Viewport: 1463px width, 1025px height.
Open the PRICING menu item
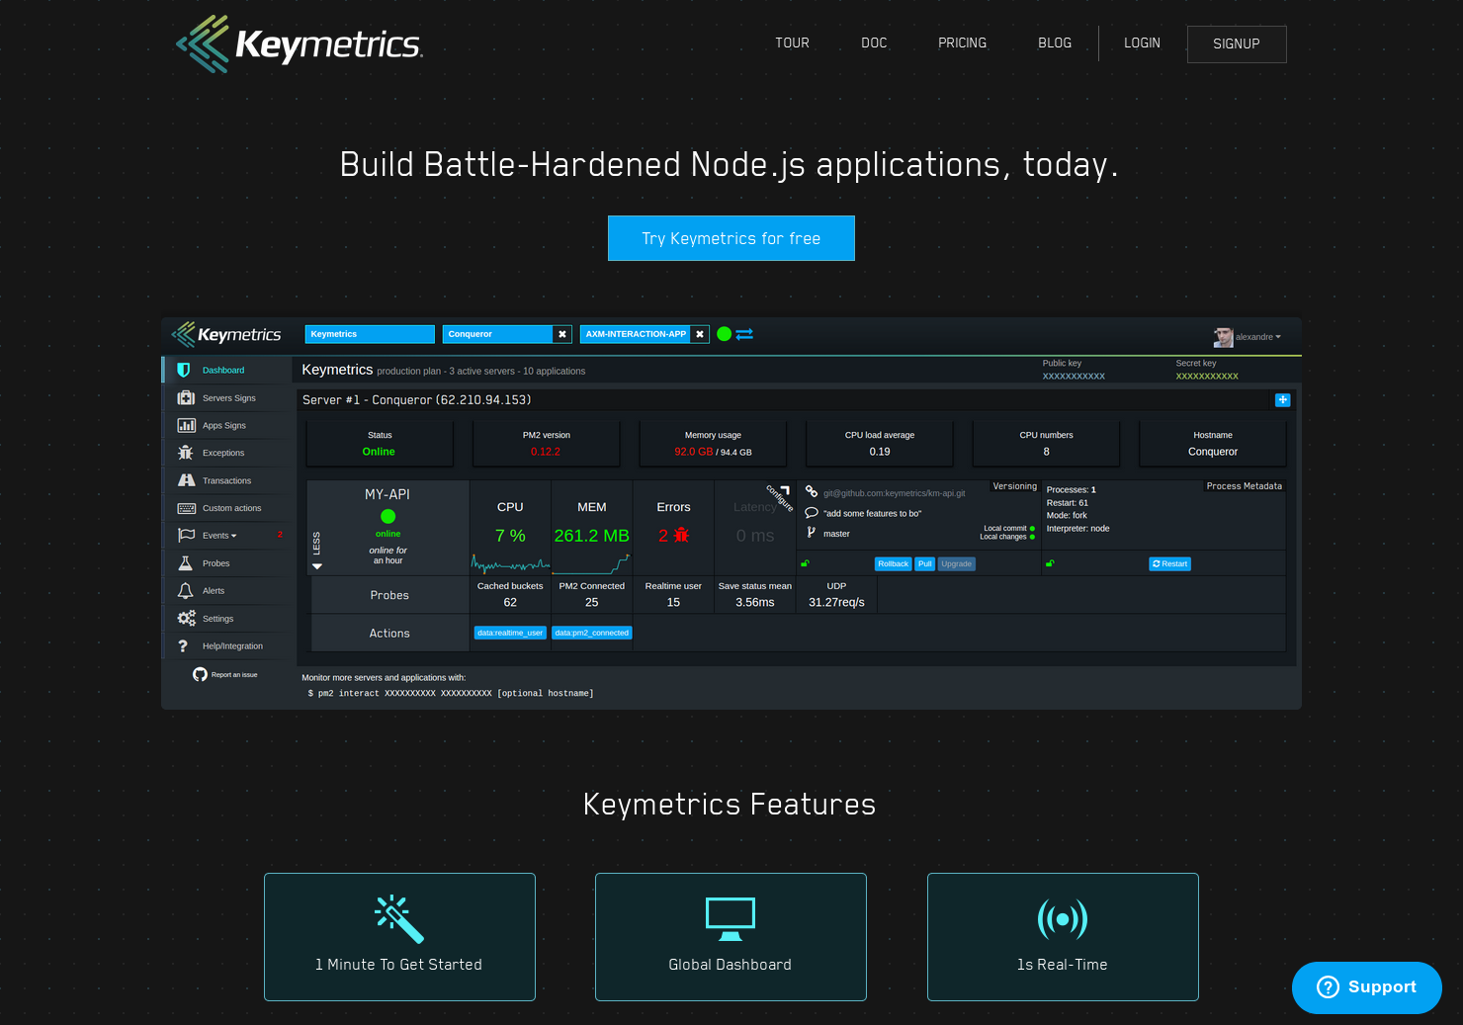tap(962, 43)
